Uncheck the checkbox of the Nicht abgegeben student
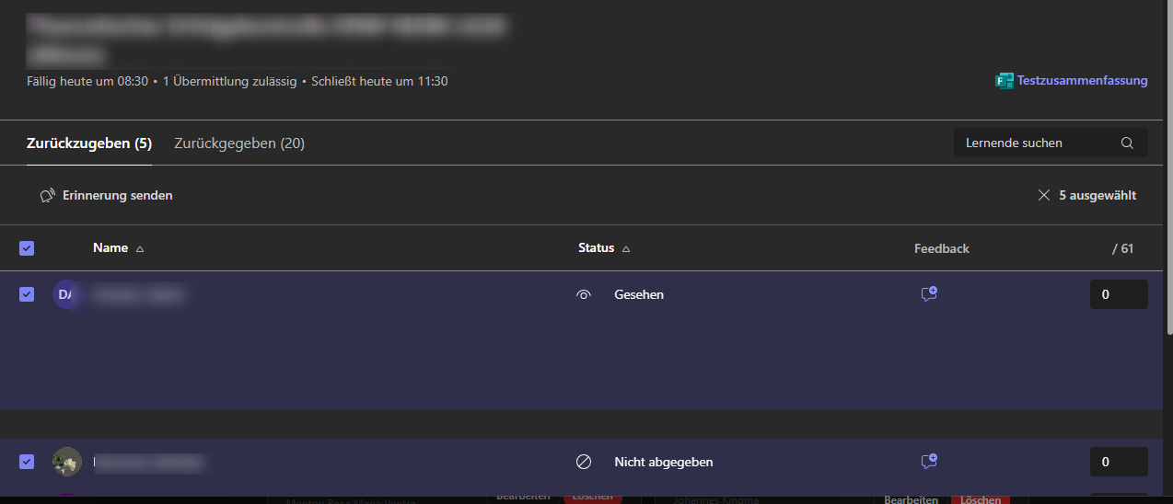The image size is (1173, 504). point(27,462)
